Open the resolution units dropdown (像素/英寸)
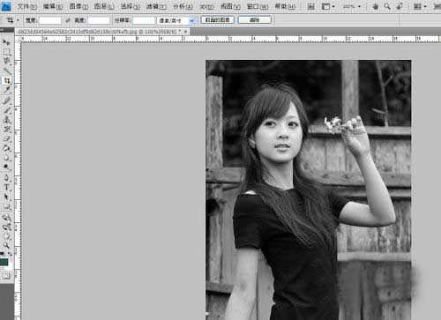Image resolution: width=441 pixels, height=320 pixels. tap(176, 20)
